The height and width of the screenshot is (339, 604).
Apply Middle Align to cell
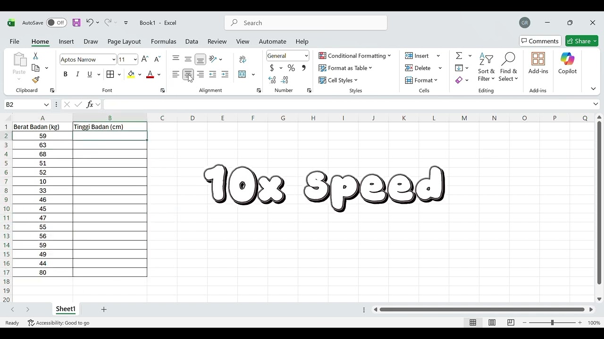tap(188, 59)
